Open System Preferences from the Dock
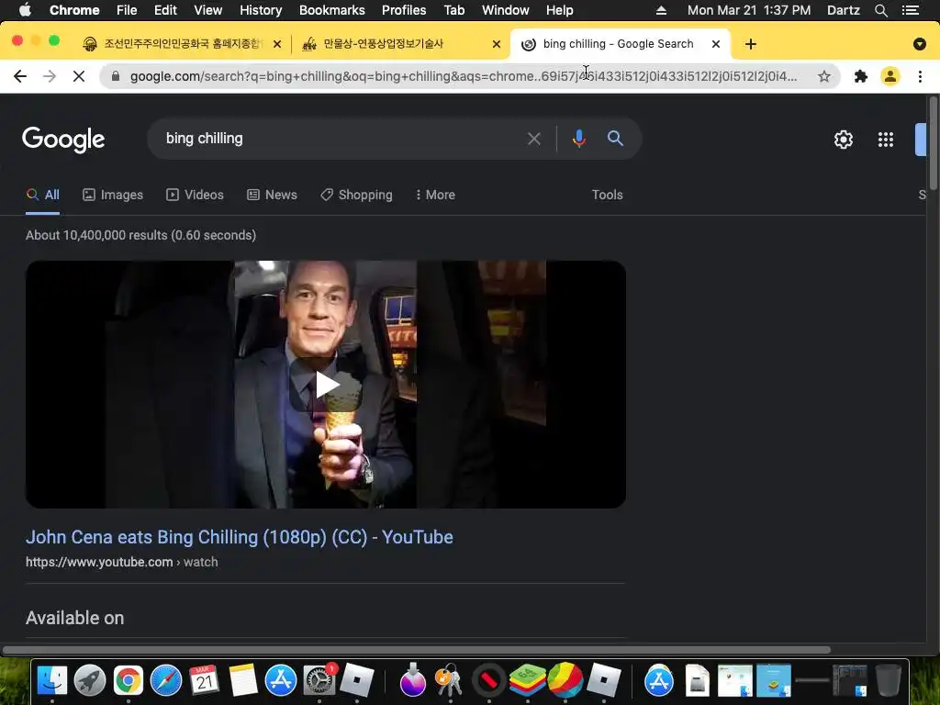The height and width of the screenshot is (705, 940). click(x=319, y=680)
